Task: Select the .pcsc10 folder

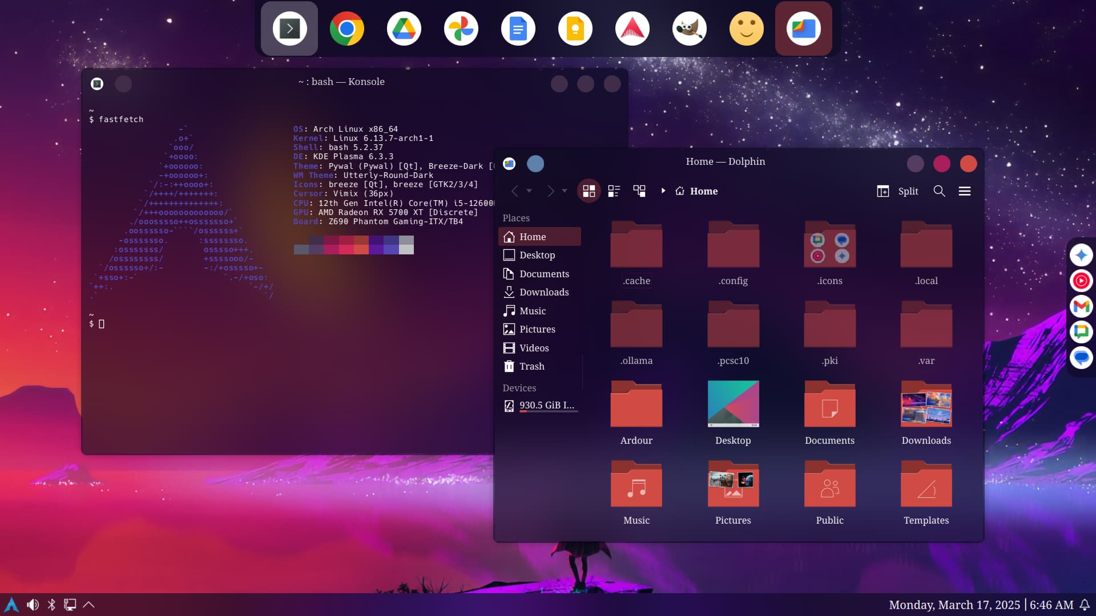Action: (x=733, y=333)
